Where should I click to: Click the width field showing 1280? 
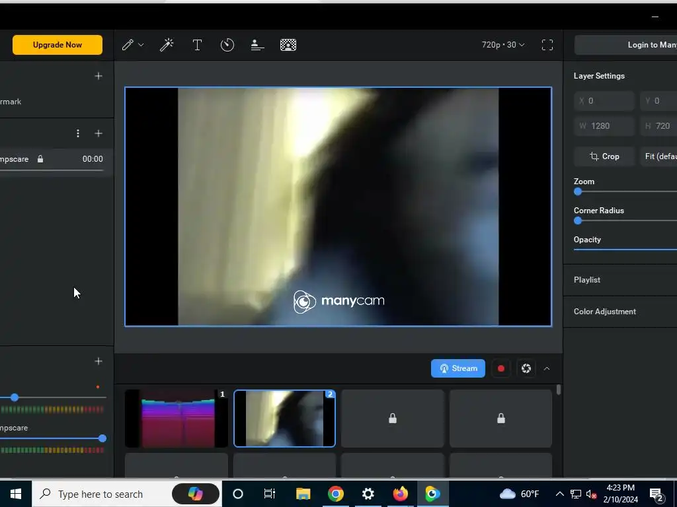click(x=604, y=126)
